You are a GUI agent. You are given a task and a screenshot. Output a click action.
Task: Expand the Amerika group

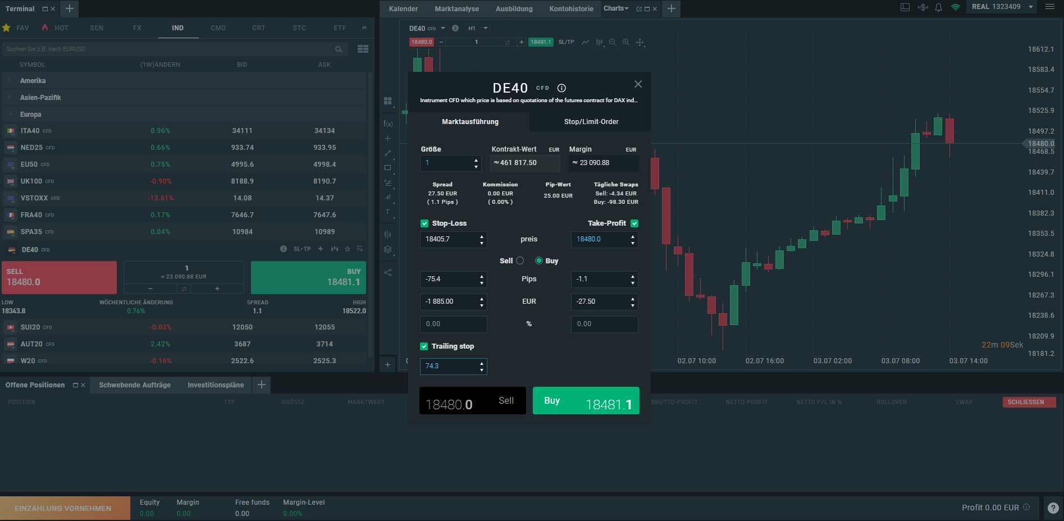[x=184, y=81]
